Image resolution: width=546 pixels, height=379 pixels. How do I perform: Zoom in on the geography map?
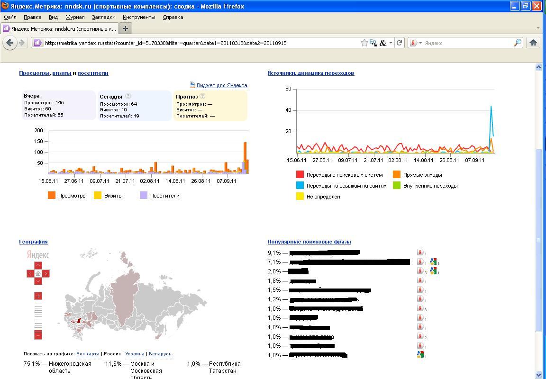coord(38,296)
